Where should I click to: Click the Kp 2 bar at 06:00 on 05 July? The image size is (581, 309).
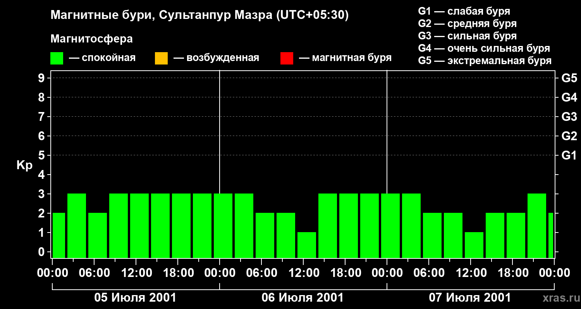pos(98,235)
